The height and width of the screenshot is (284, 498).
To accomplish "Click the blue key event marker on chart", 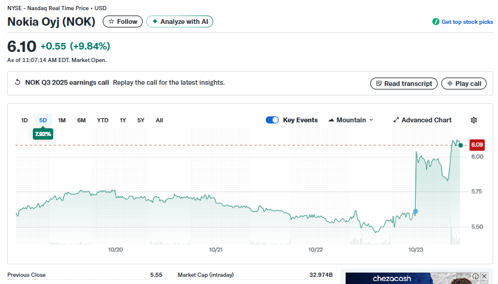I will (416, 211).
